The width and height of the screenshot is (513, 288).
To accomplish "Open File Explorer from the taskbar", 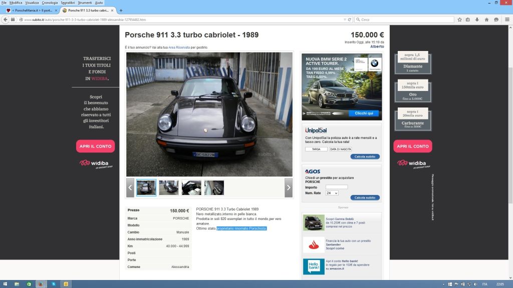I will click(17, 284).
